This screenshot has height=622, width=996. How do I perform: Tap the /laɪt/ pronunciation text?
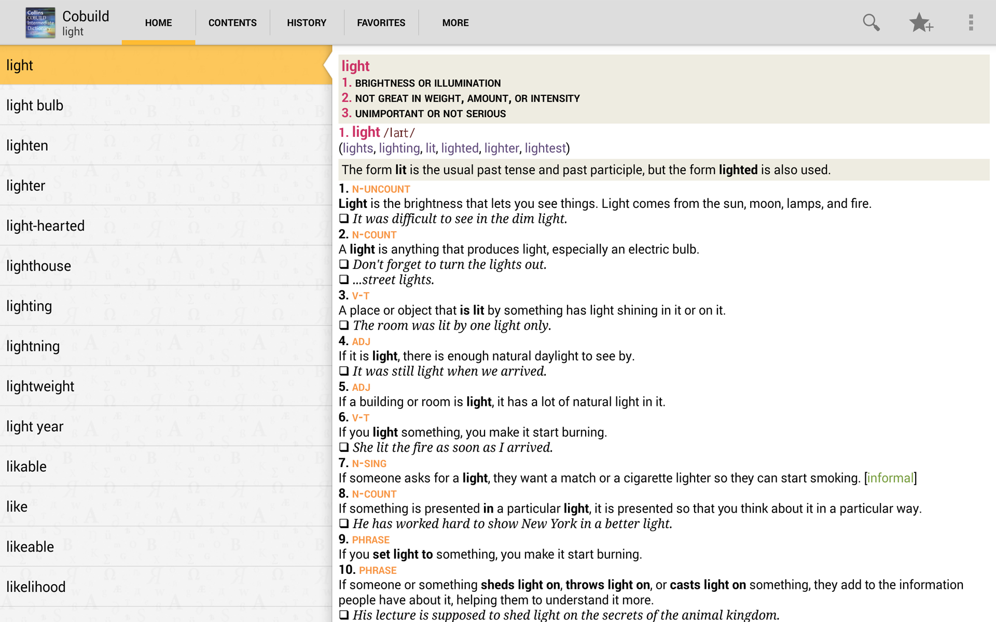(398, 133)
